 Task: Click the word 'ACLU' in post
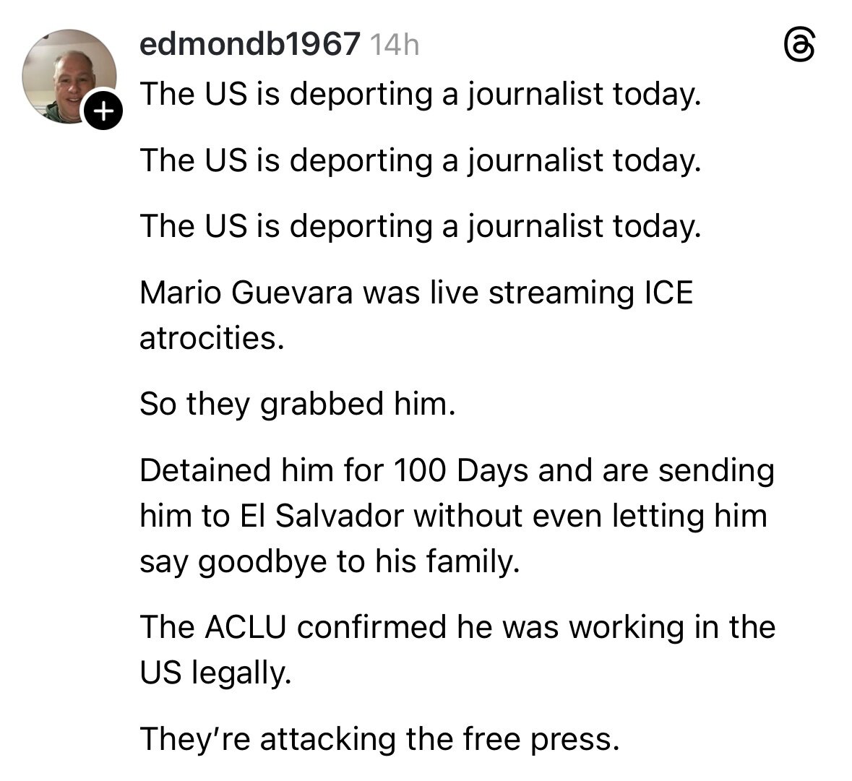246,627
